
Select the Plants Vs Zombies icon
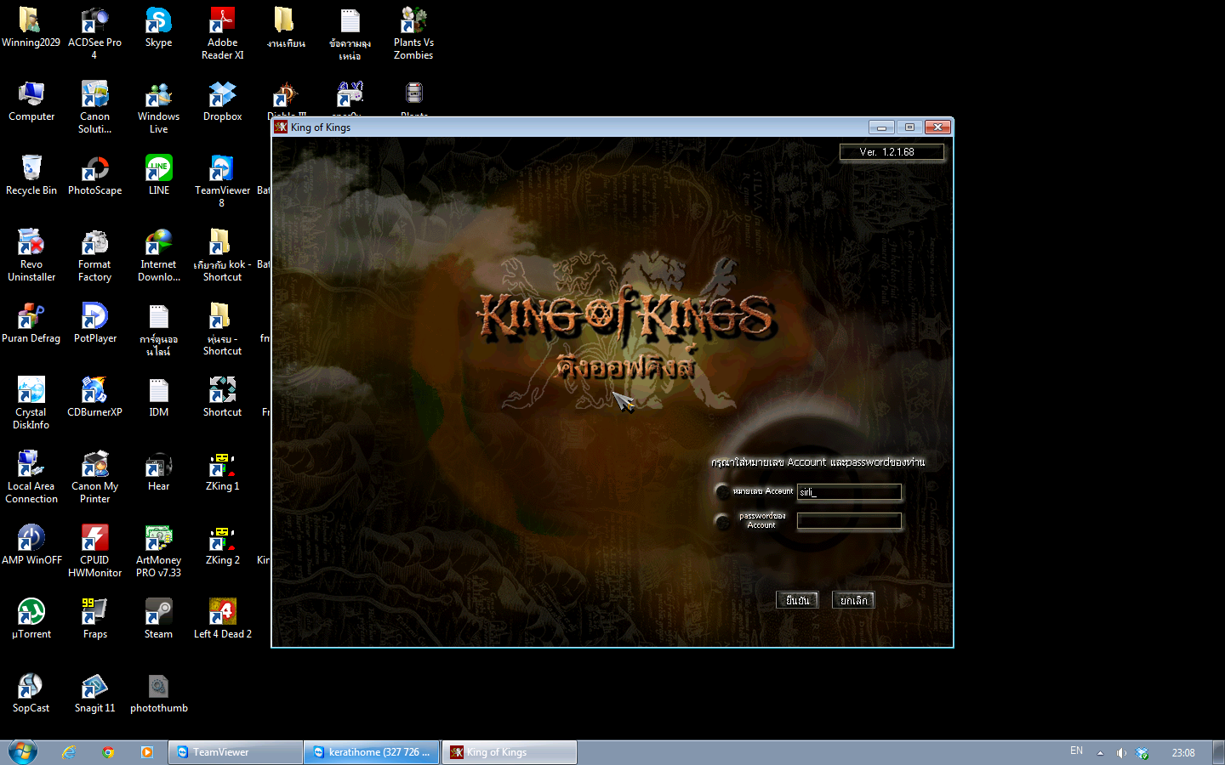413,33
